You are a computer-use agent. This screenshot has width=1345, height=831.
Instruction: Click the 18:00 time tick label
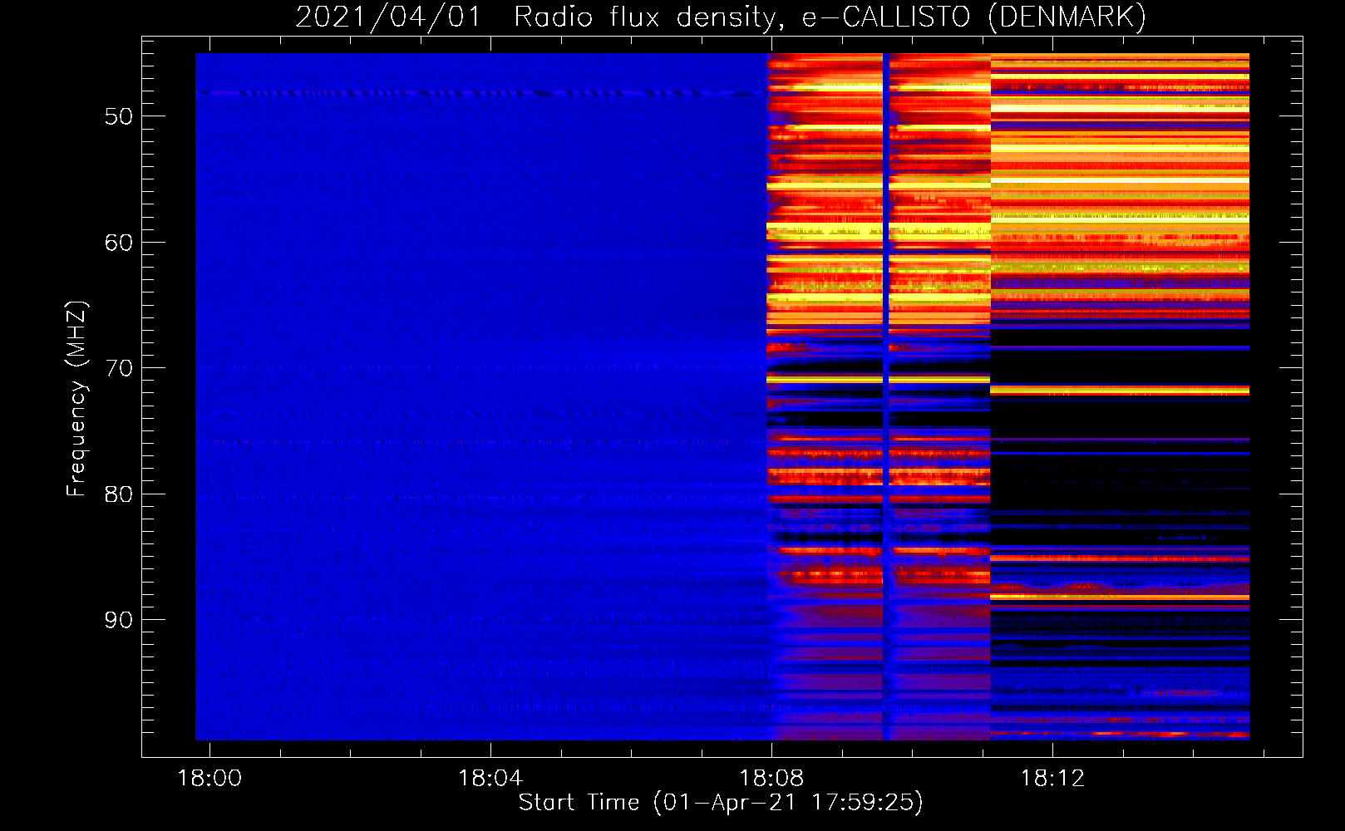pyautogui.click(x=209, y=779)
